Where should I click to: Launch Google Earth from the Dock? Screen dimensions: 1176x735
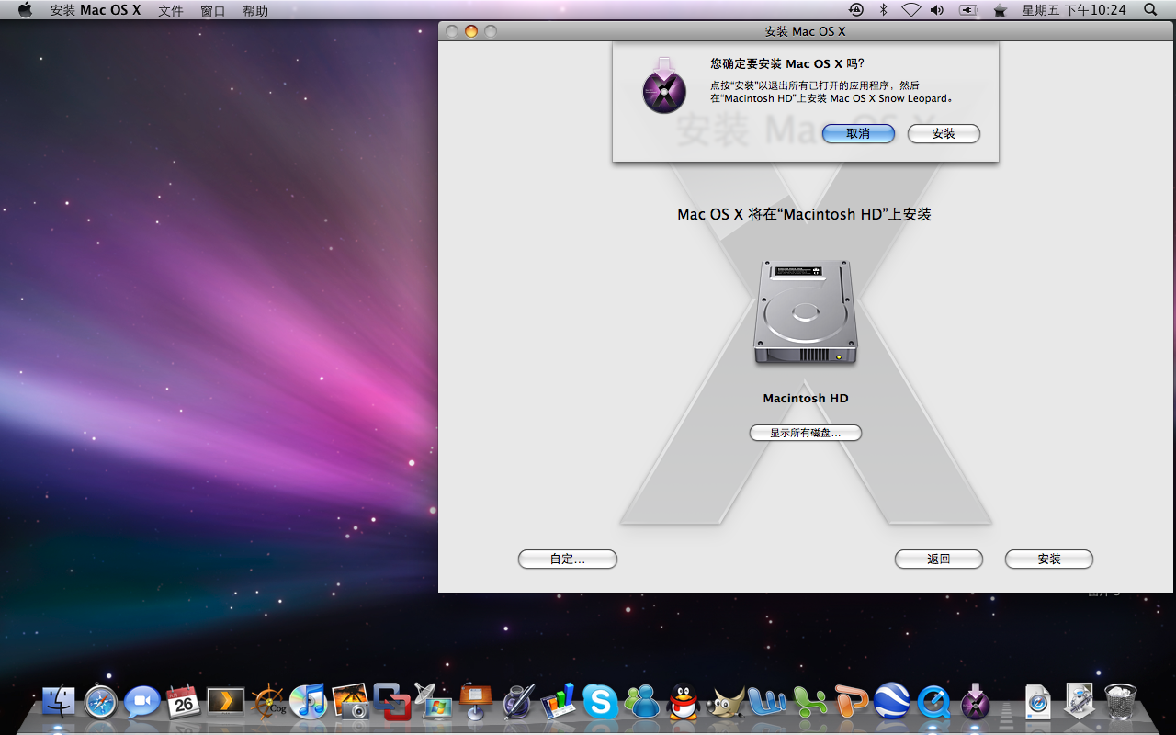pyautogui.click(x=892, y=702)
